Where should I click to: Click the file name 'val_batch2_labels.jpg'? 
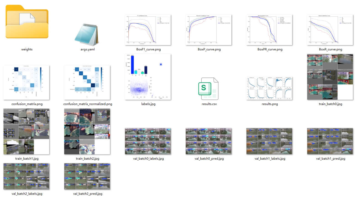27,194
